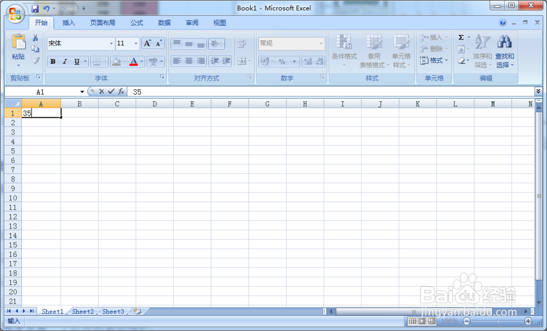
Task: Align text left
Action: 177,61
